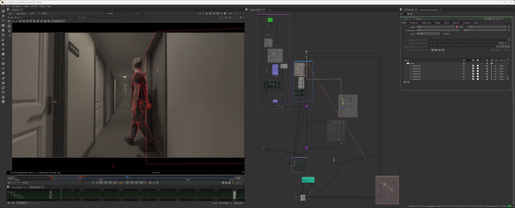The height and width of the screenshot is (208, 515).
Task: Open the premultiply none dropdown
Action: click(438, 30)
